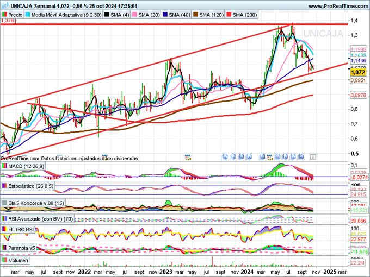Image resolution: width=370 pixels, height=277 pixels.
Task: Select the SMA (40) legend label
Action: pyautogui.click(x=180, y=15)
